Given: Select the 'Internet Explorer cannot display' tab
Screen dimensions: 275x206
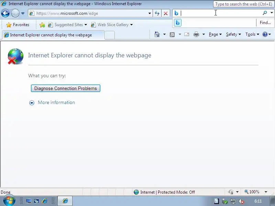Looking at the screenshot, I should pos(53,35).
